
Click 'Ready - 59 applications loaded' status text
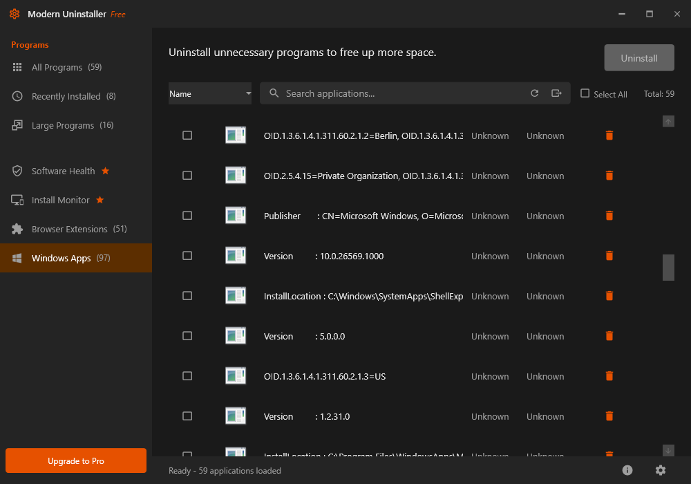point(225,471)
